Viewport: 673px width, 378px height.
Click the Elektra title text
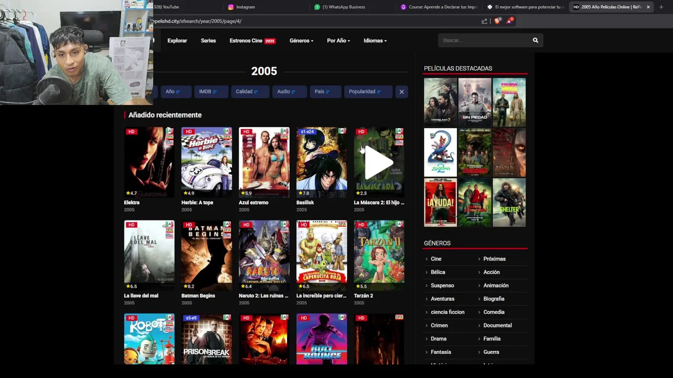[x=131, y=203]
